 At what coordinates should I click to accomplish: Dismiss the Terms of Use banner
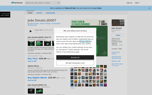[x=149, y=8]
